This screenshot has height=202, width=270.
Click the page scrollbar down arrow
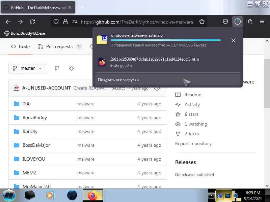tap(267, 186)
